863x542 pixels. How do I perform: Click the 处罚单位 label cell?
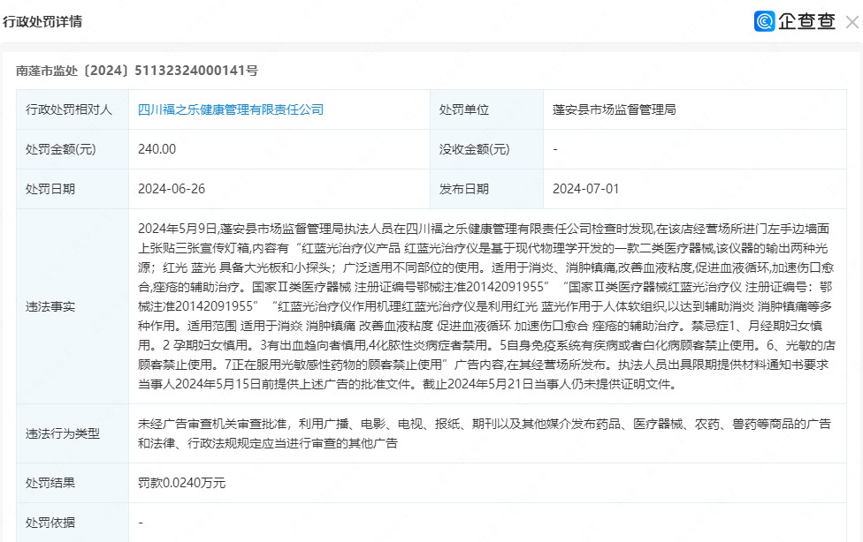[x=464, y=109]
